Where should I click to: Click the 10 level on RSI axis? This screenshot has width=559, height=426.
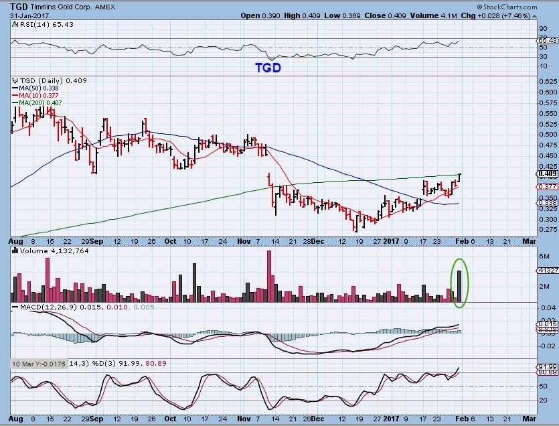pos(544,66)
